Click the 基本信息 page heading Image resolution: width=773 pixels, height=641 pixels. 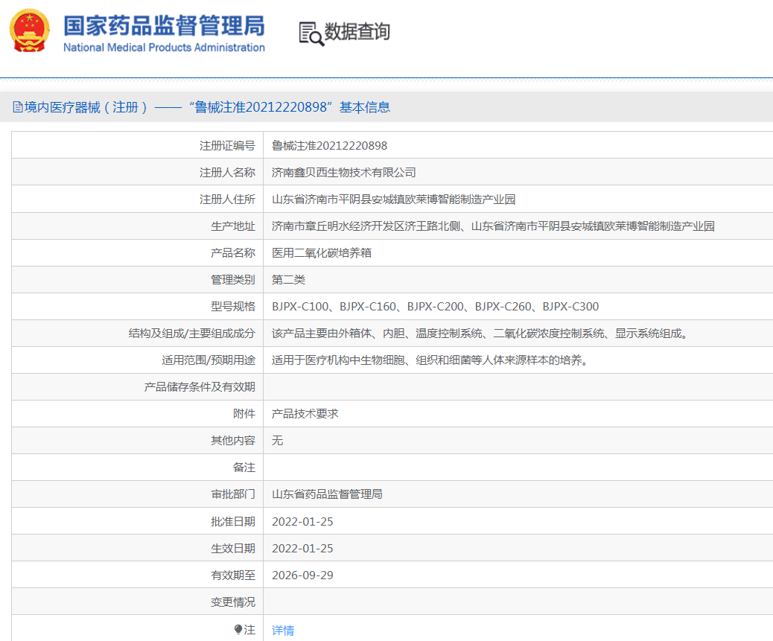tap(365, 107)
